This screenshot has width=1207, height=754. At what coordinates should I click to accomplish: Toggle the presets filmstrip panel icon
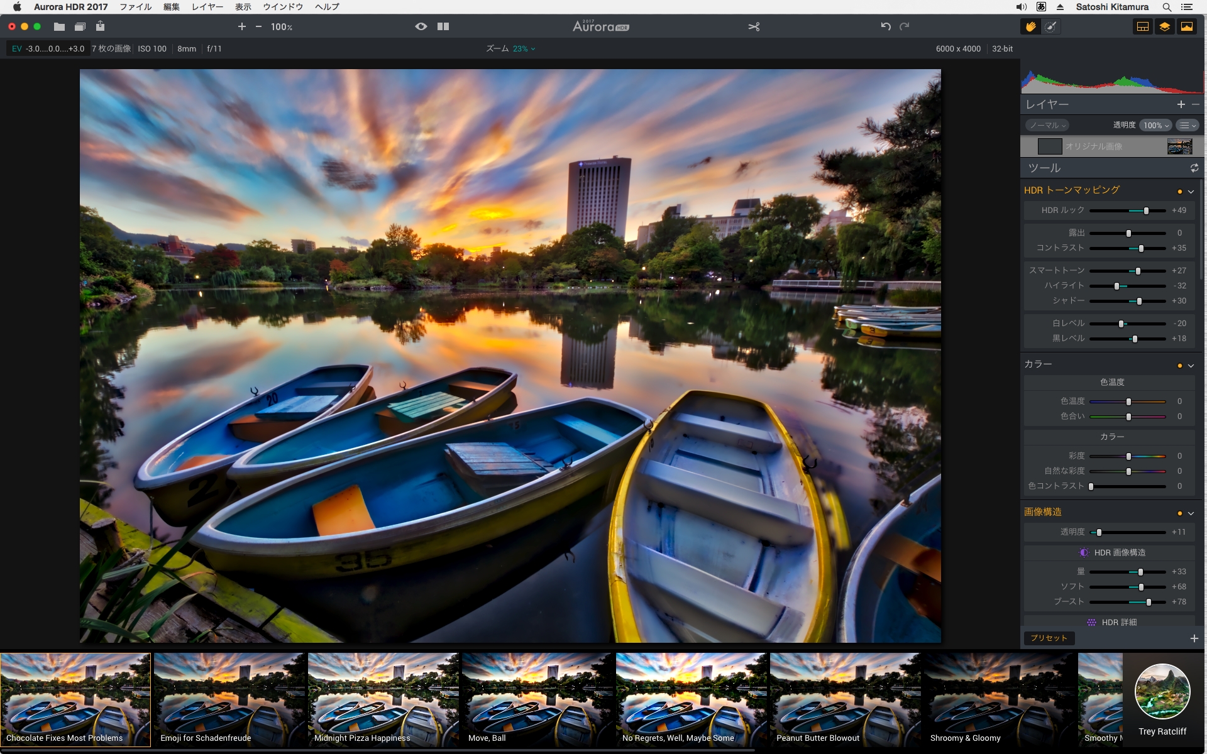point(1143,26)
